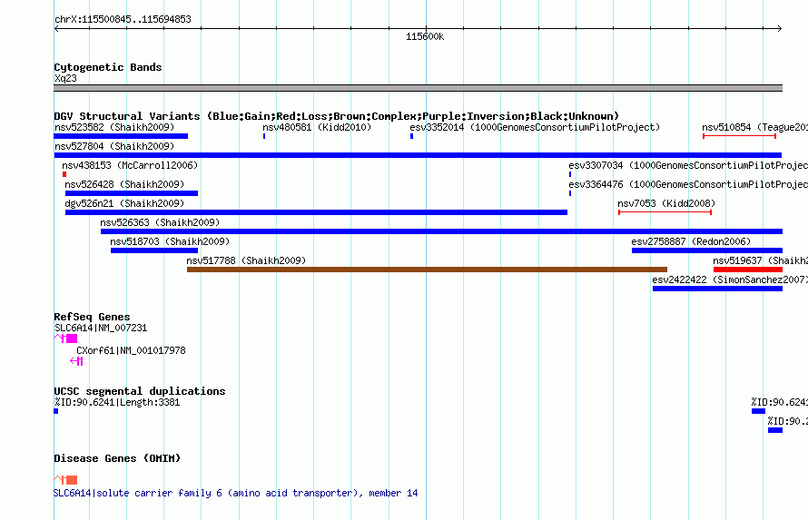This screenshot has height=520, width=808.
Task: Click the nsv510854 red loss variant line
Action: [740, 136]
